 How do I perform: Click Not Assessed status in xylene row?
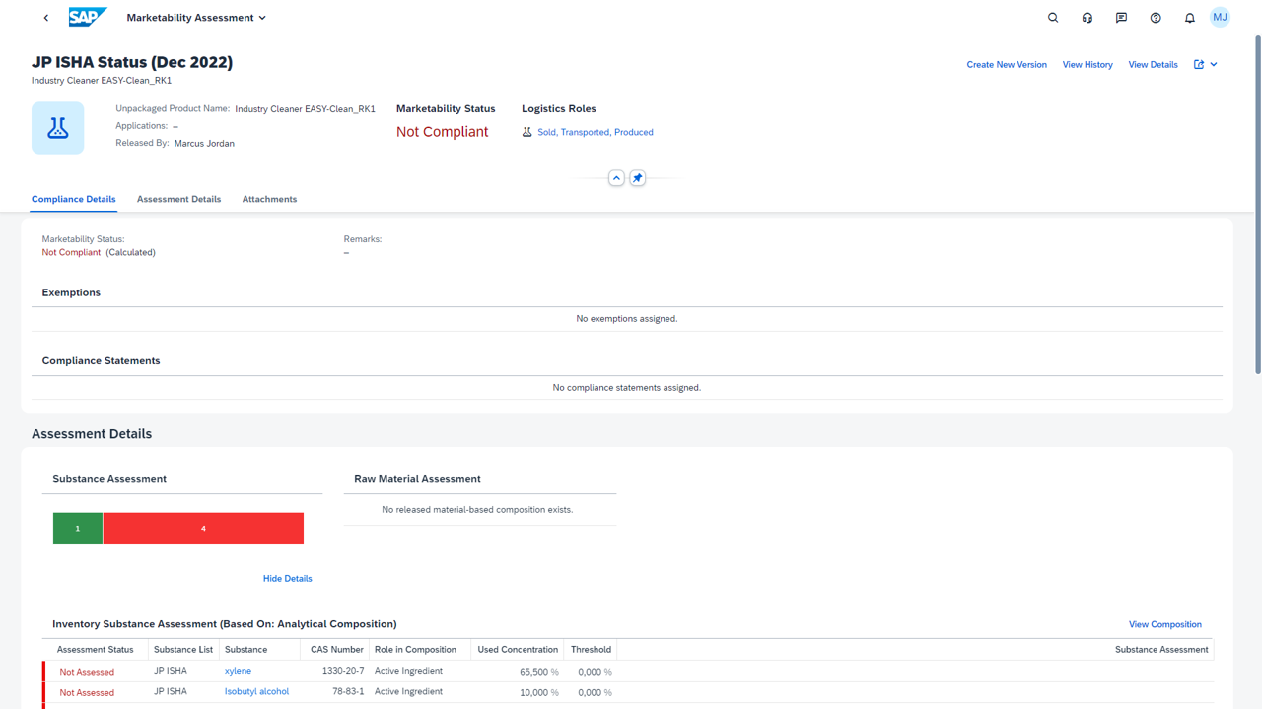point(87,672)
